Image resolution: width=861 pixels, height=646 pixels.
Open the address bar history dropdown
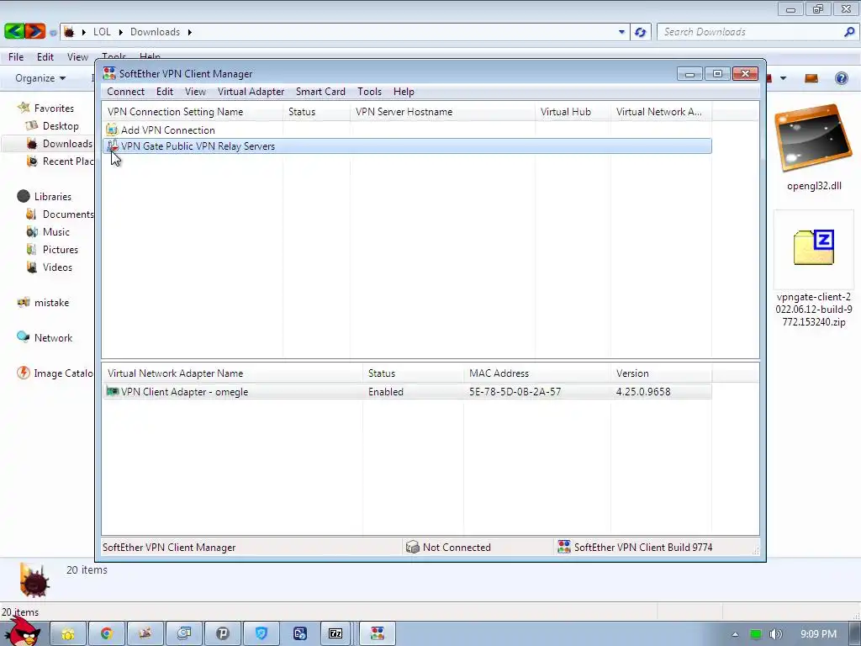[x=621, y=32]
